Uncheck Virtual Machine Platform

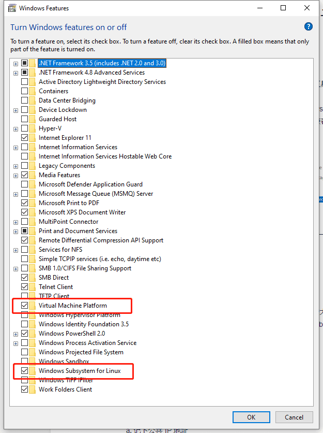[24, 306]
